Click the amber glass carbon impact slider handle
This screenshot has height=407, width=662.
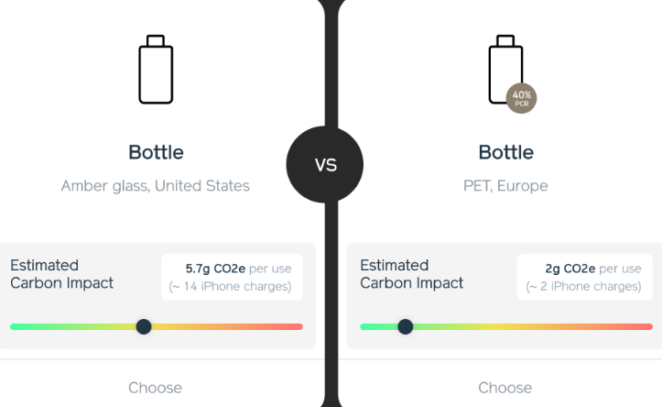click(x=144, y=326)
